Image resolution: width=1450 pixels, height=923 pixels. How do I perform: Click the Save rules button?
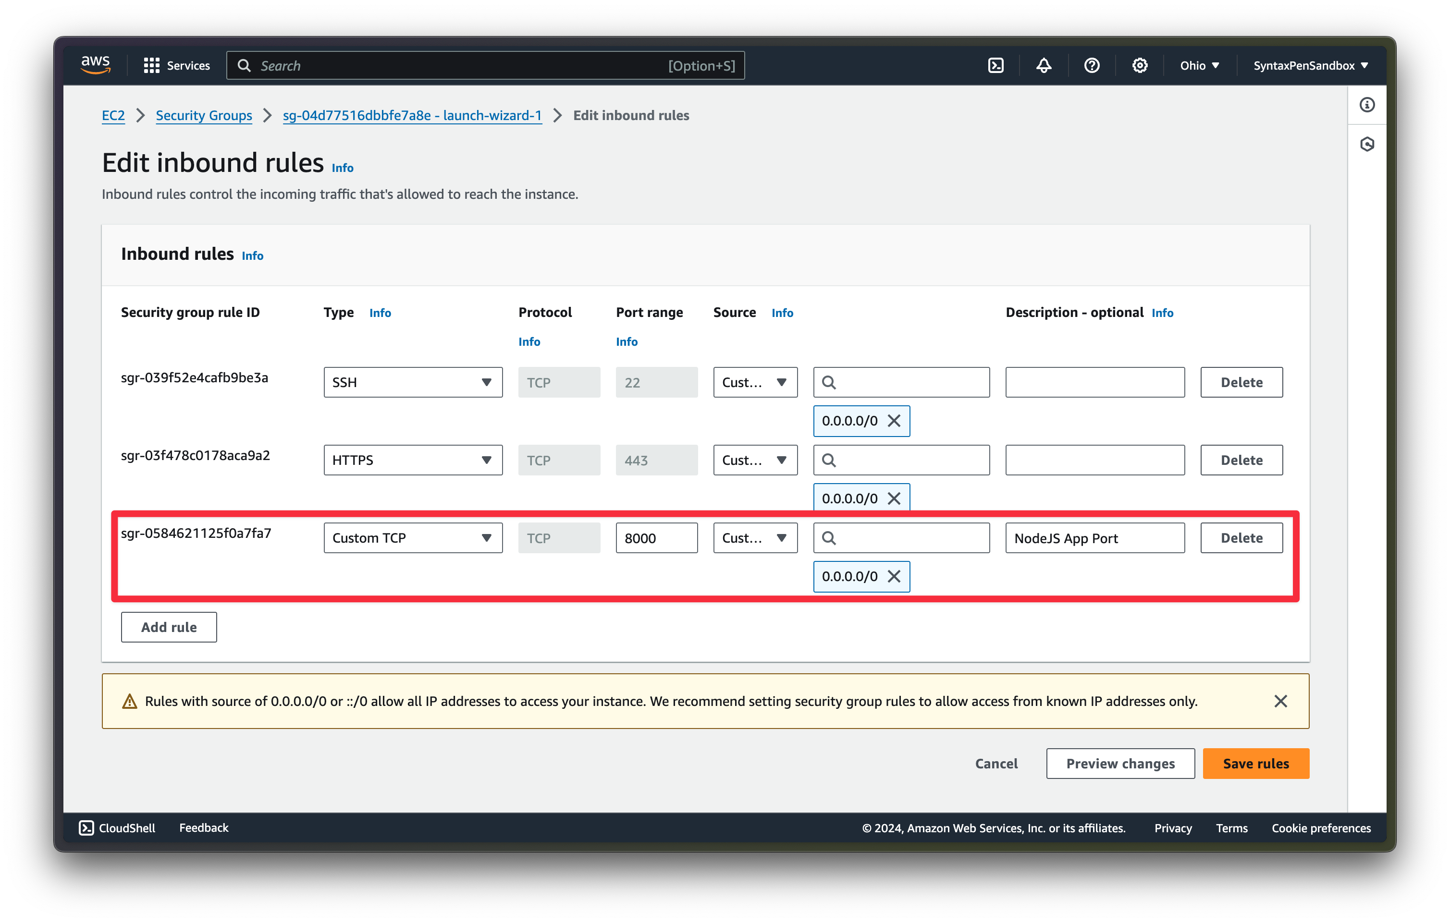1255,763
